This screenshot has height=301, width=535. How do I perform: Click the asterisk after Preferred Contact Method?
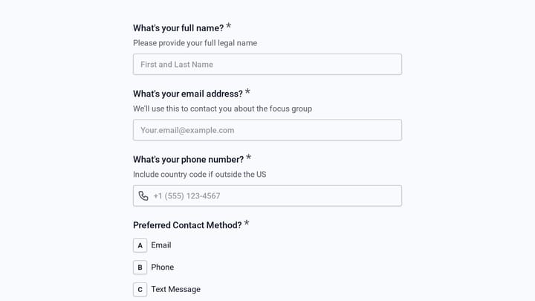247,224
